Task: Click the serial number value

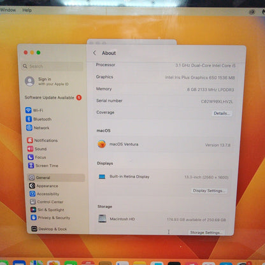Action: tap(217, 101)
